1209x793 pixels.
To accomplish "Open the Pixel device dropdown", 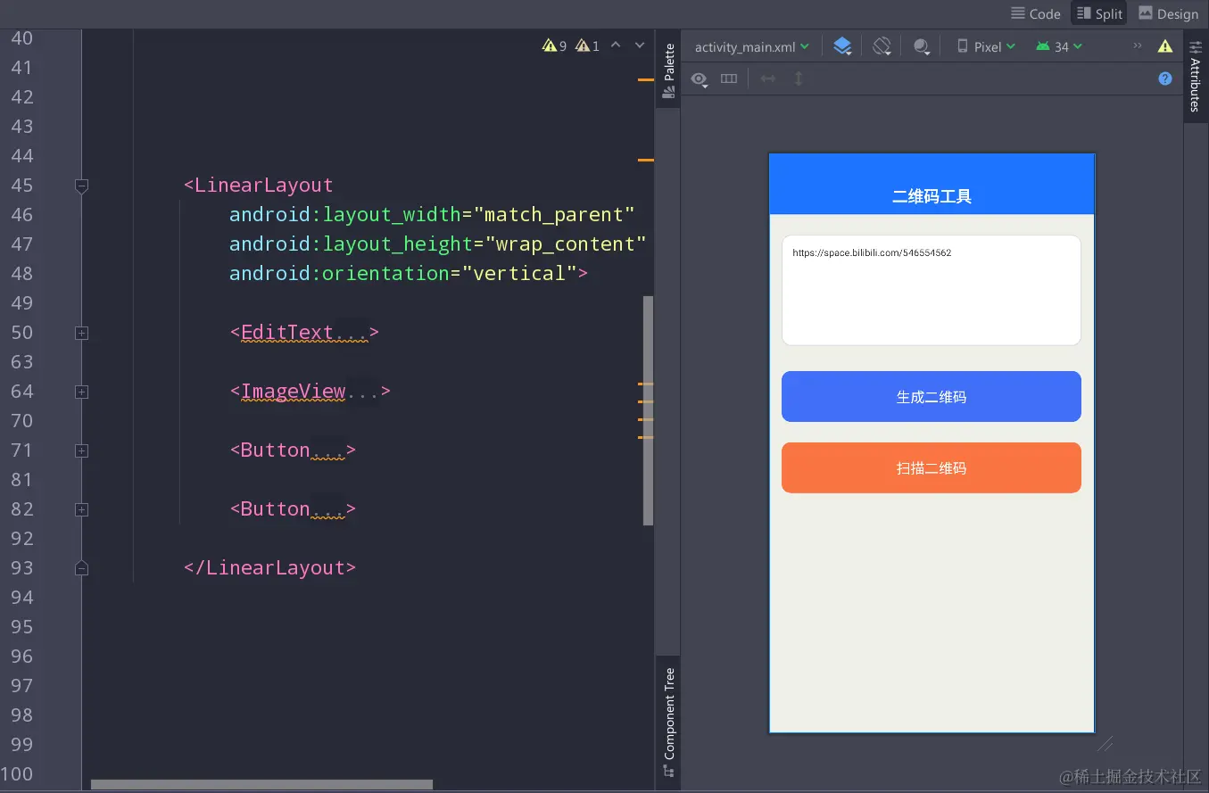I will 986,47.
